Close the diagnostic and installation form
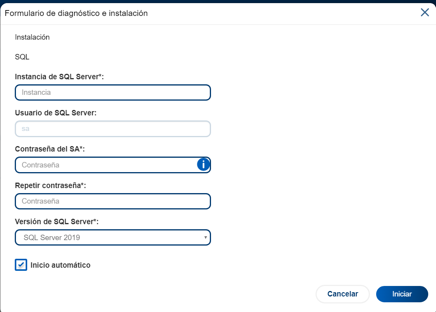 point(425,12)
